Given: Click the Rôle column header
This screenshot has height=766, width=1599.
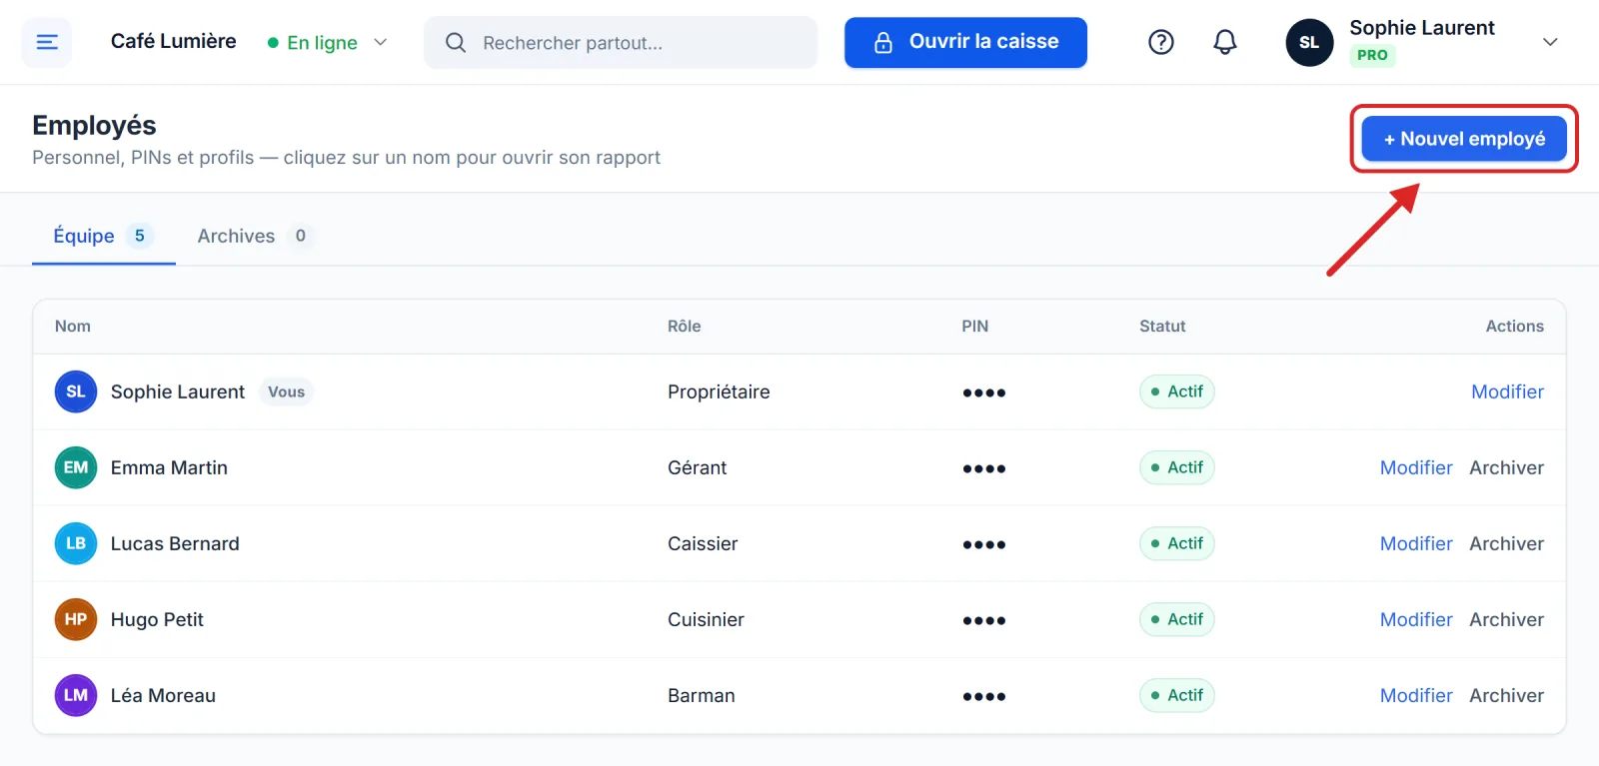Looking at the screenshot, I should [x=685, y=326].
